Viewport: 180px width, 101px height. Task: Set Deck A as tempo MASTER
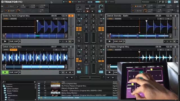pyautogui.click(x=13, y=19)
